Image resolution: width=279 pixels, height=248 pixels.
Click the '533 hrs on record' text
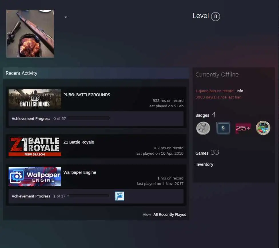[168, 100]
